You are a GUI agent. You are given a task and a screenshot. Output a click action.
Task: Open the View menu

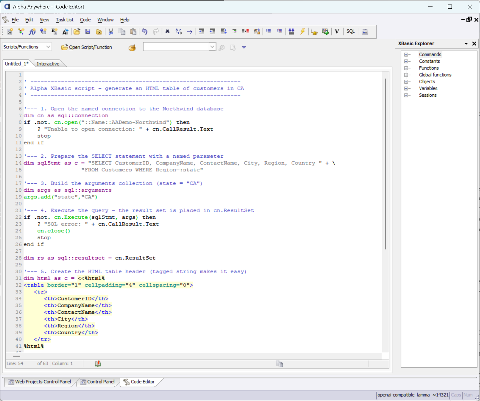(44, 20)
